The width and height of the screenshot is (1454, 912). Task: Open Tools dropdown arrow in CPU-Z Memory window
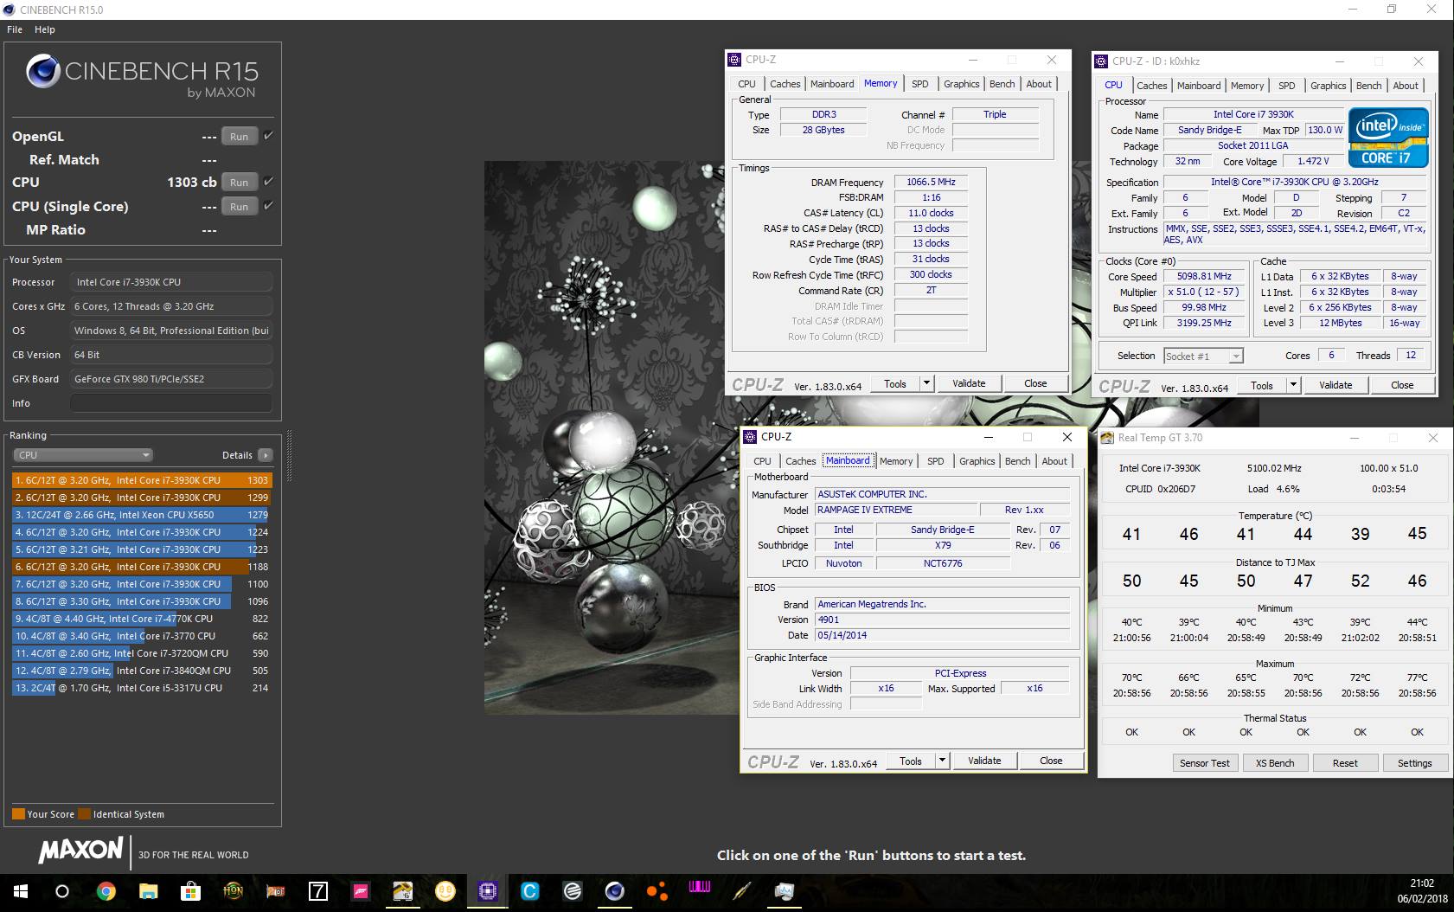tap(926, 383)
